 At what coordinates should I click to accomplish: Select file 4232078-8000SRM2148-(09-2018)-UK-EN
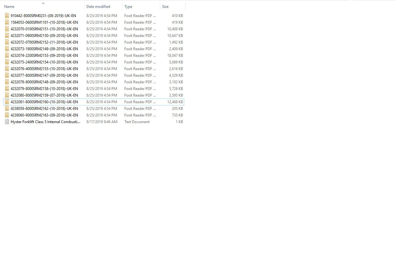[x=44, y=82]
